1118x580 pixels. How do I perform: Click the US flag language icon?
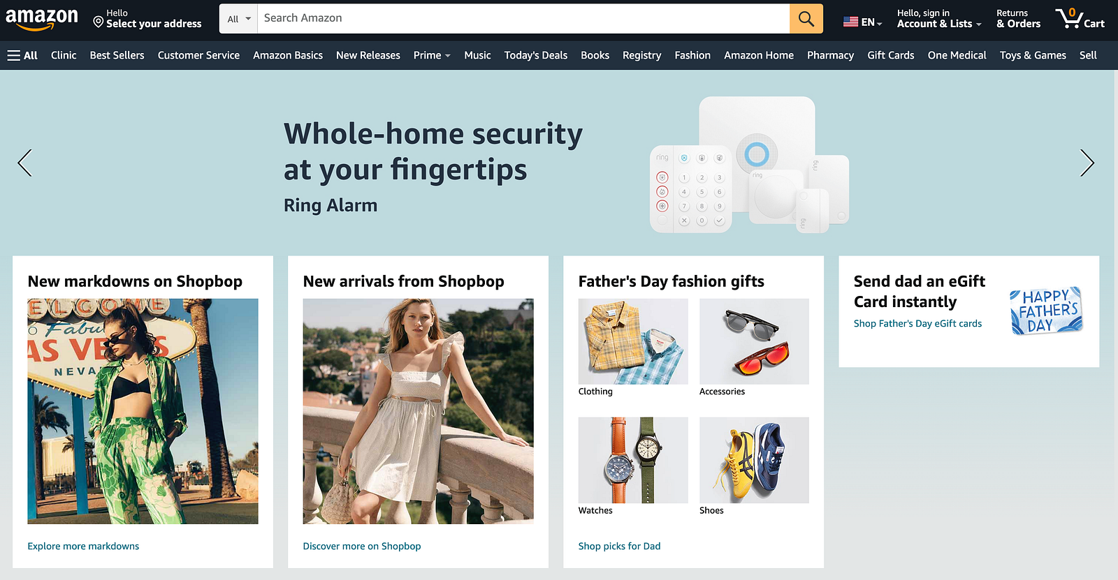click(850, 22)
